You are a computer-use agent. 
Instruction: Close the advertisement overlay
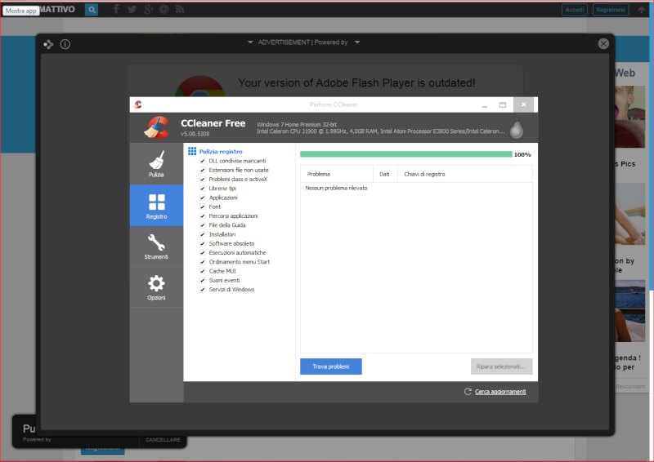point(603,44)
